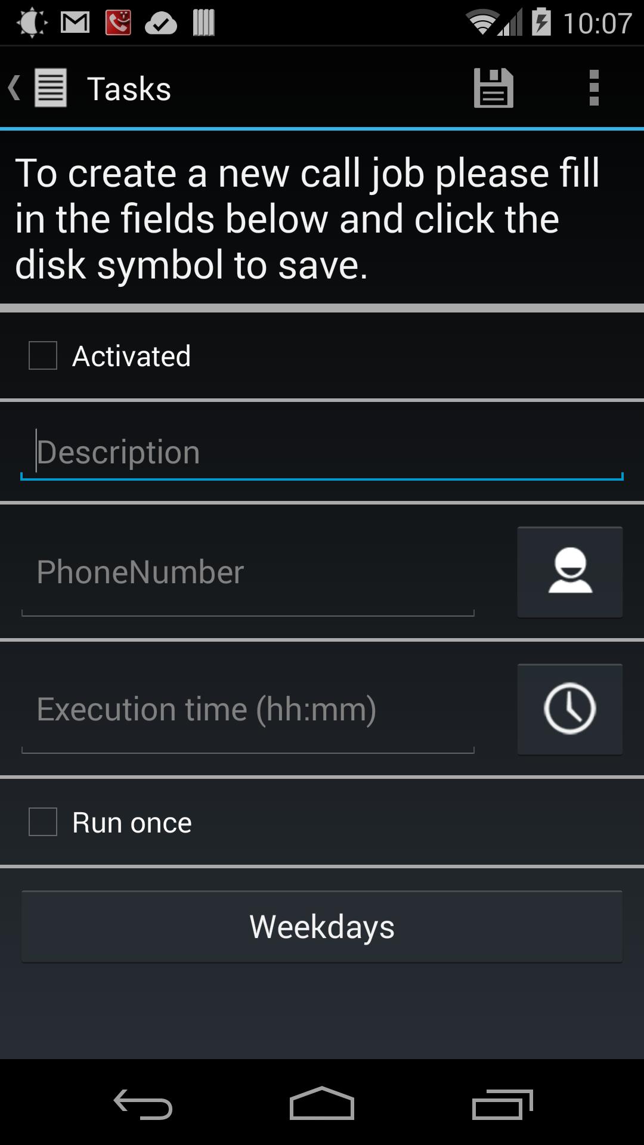Image resolution: width=644 pixels, height=1145 pixels.
Task: Open the Weekdays selector
Action: coord(322,927)
